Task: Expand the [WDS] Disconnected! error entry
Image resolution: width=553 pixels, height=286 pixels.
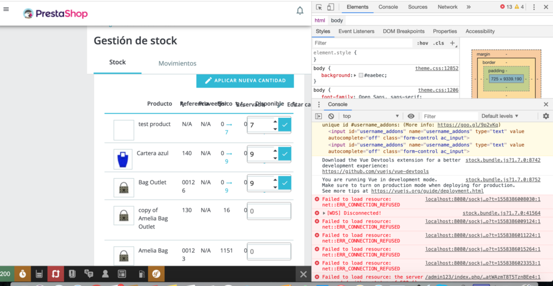Action: click(x=324, y=213)
